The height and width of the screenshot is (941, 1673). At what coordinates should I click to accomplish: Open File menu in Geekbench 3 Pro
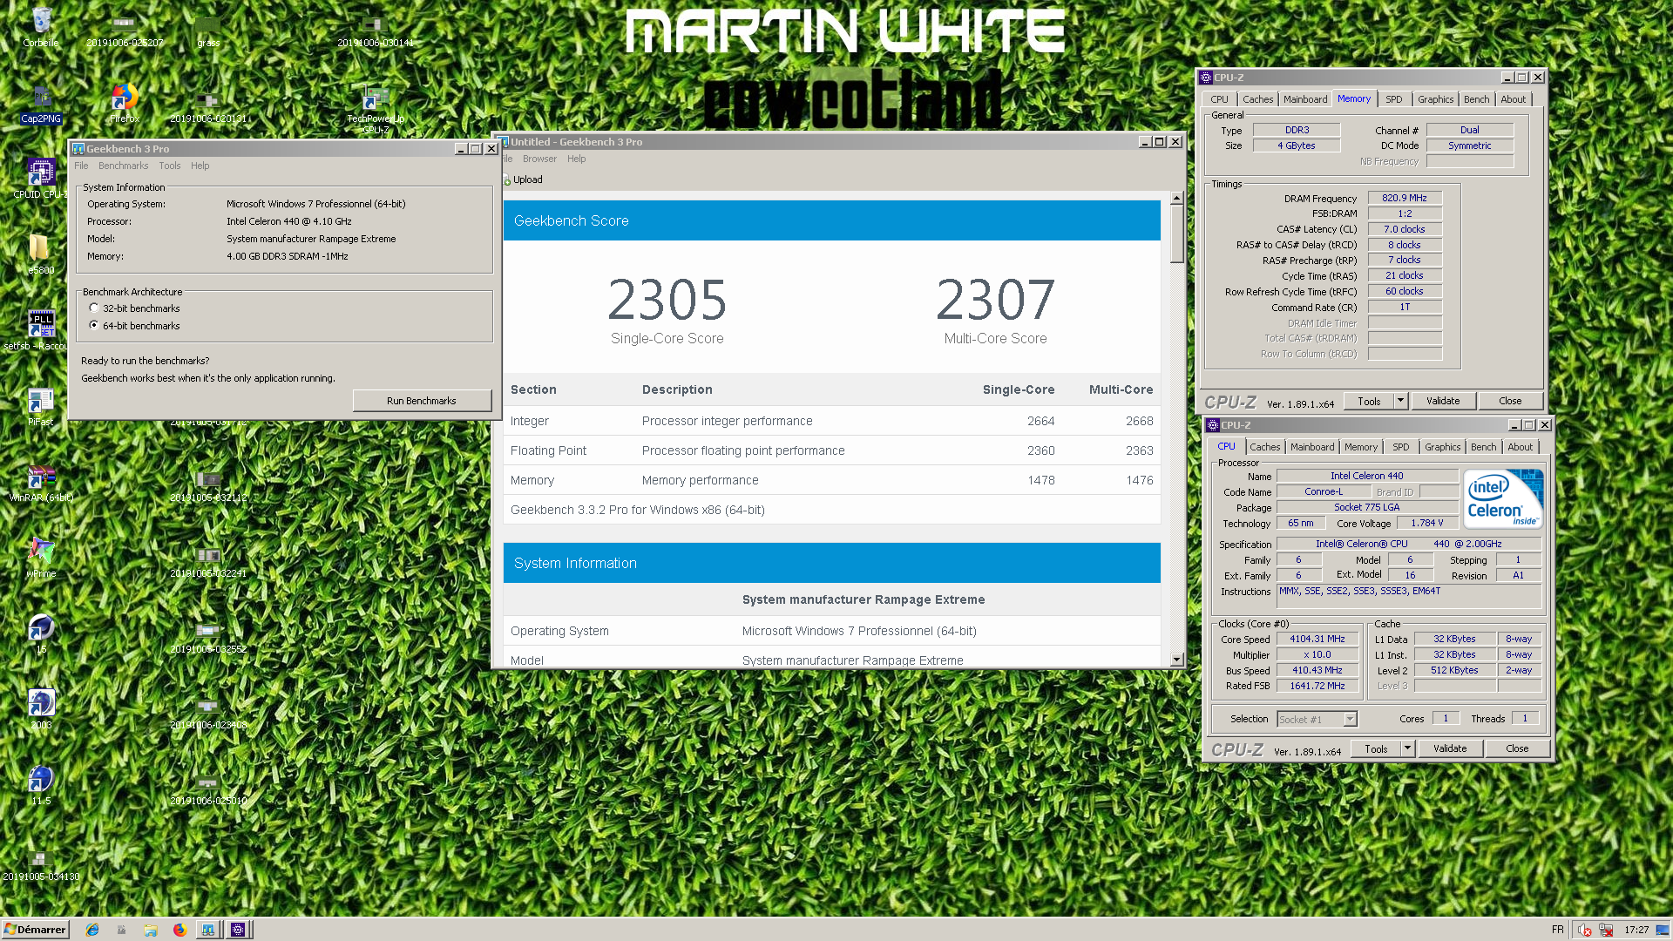pos(81,166)
